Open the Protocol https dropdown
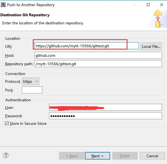Screen dimensions: 167x164 [x=31, y=81]
